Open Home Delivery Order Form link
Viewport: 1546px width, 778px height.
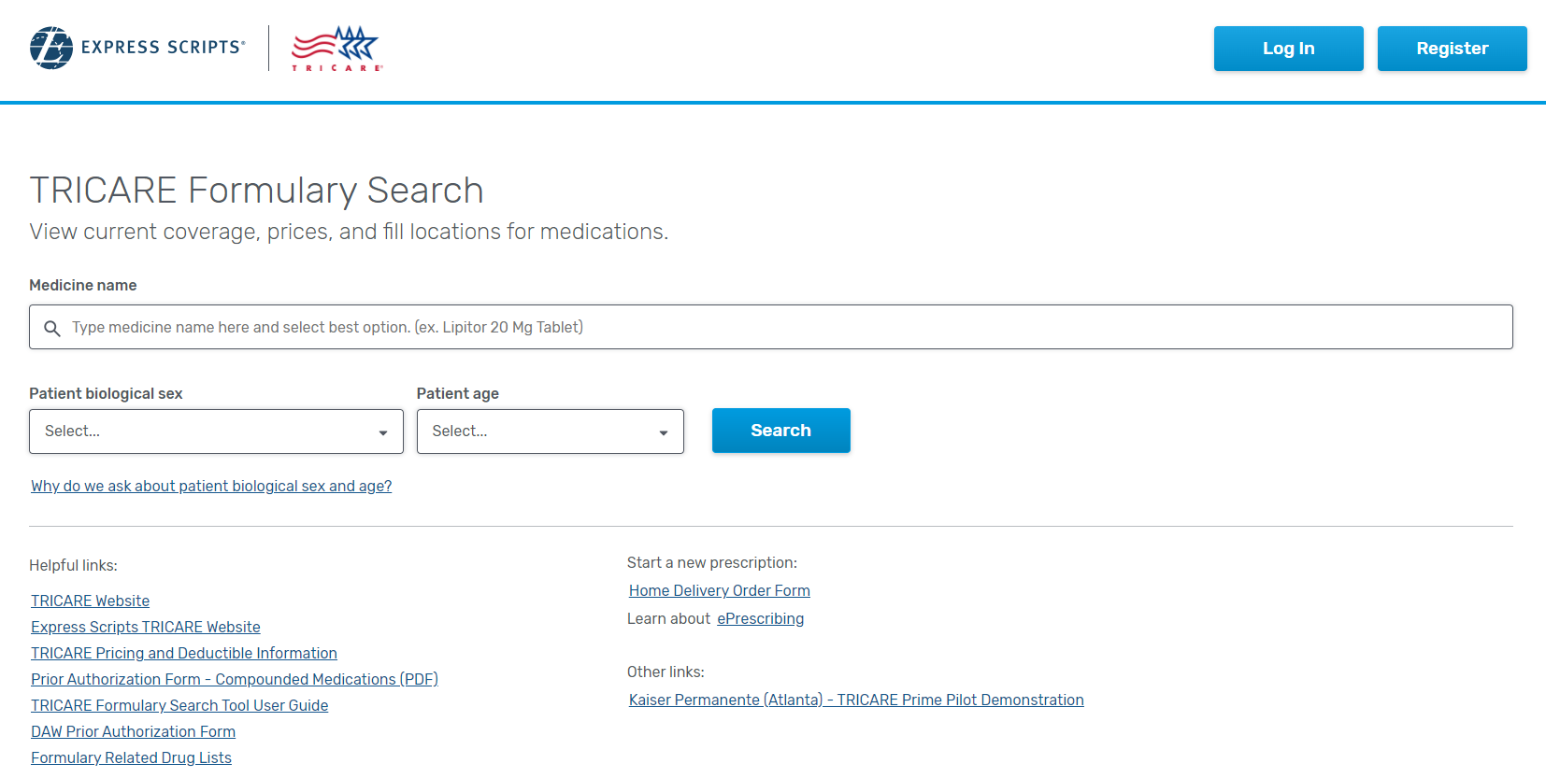[x=719, y=590]
